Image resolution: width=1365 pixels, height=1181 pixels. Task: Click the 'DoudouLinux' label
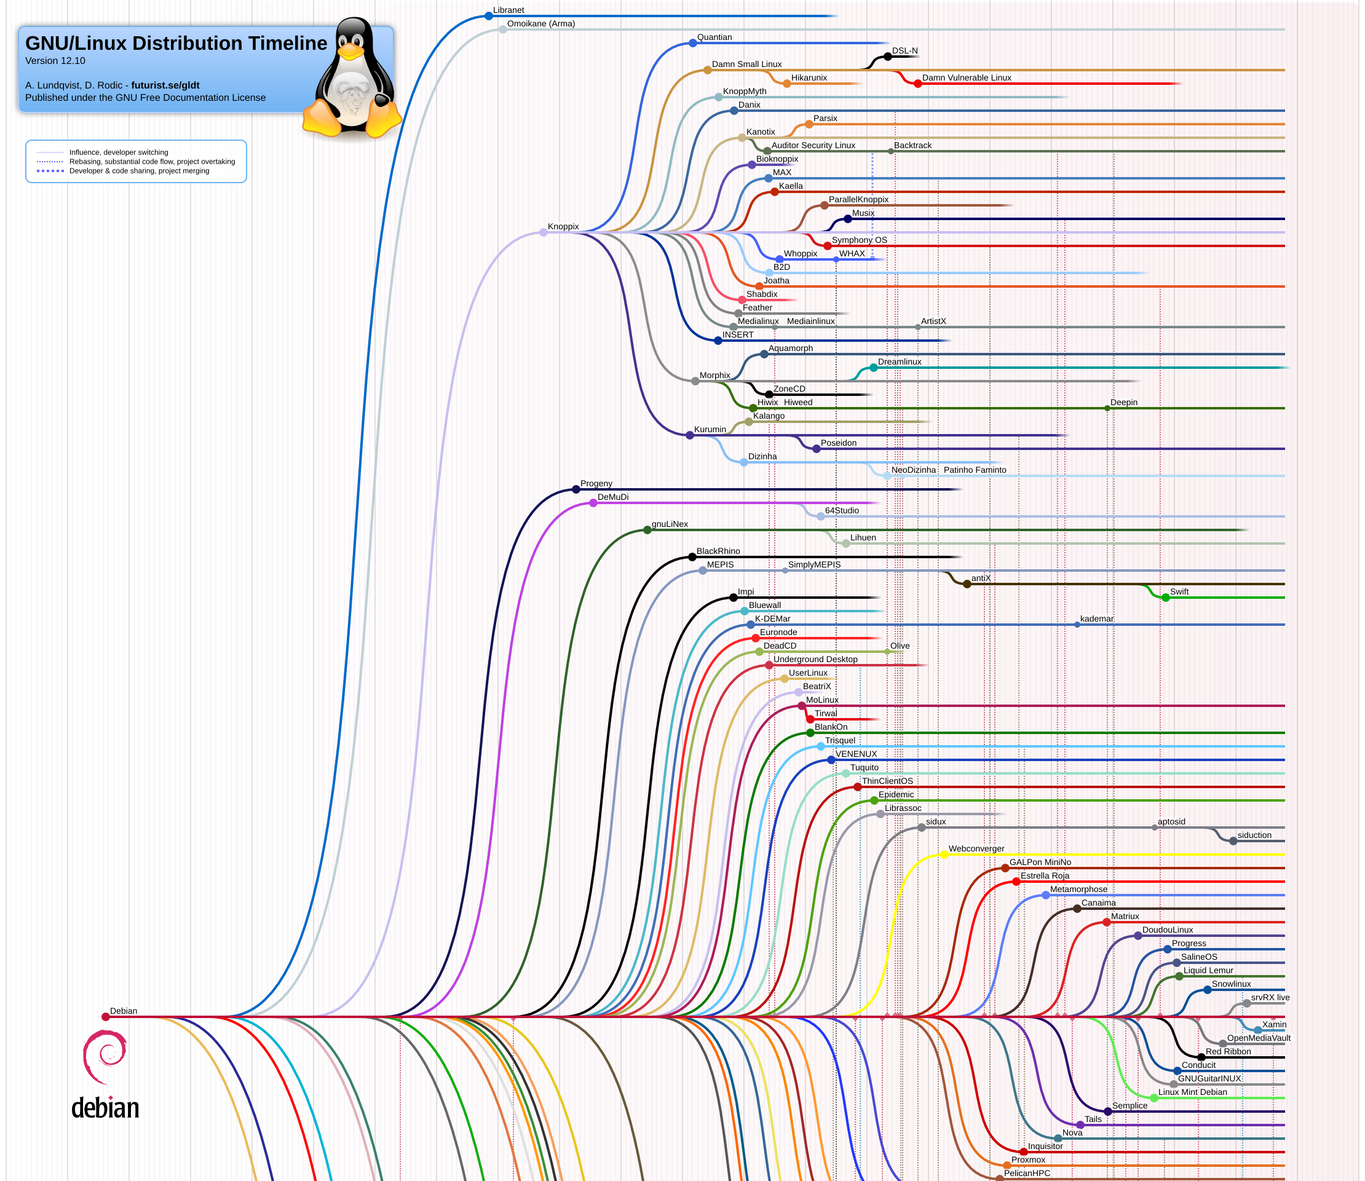click(1167, 930)
